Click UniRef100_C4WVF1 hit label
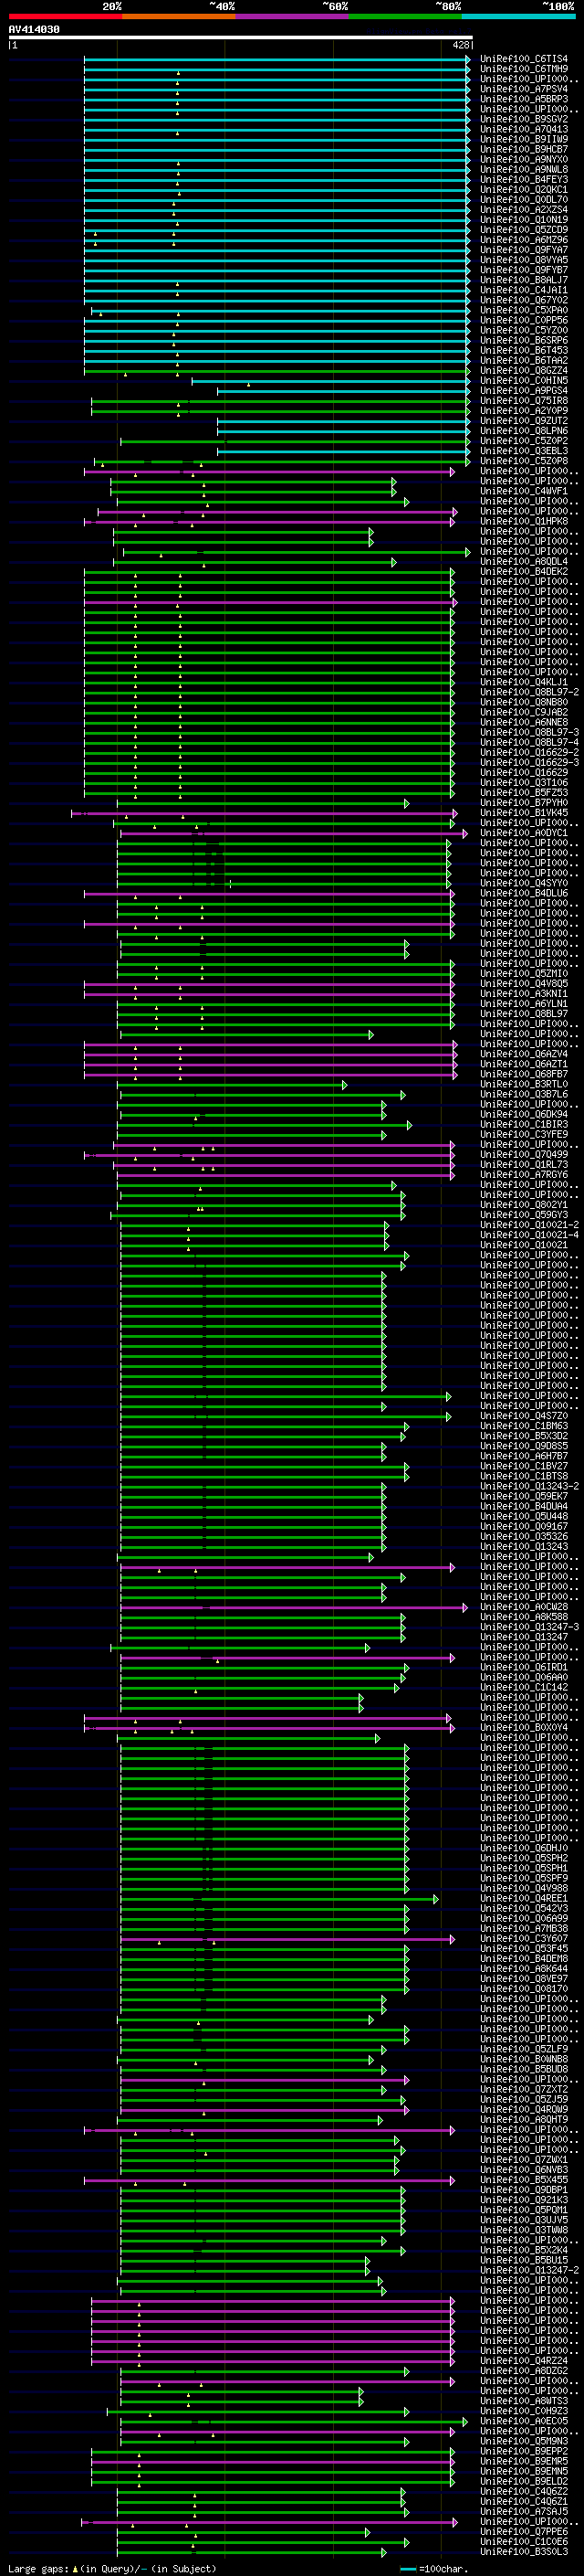This screenshot has height=2576, width=584. click(524, 491)
